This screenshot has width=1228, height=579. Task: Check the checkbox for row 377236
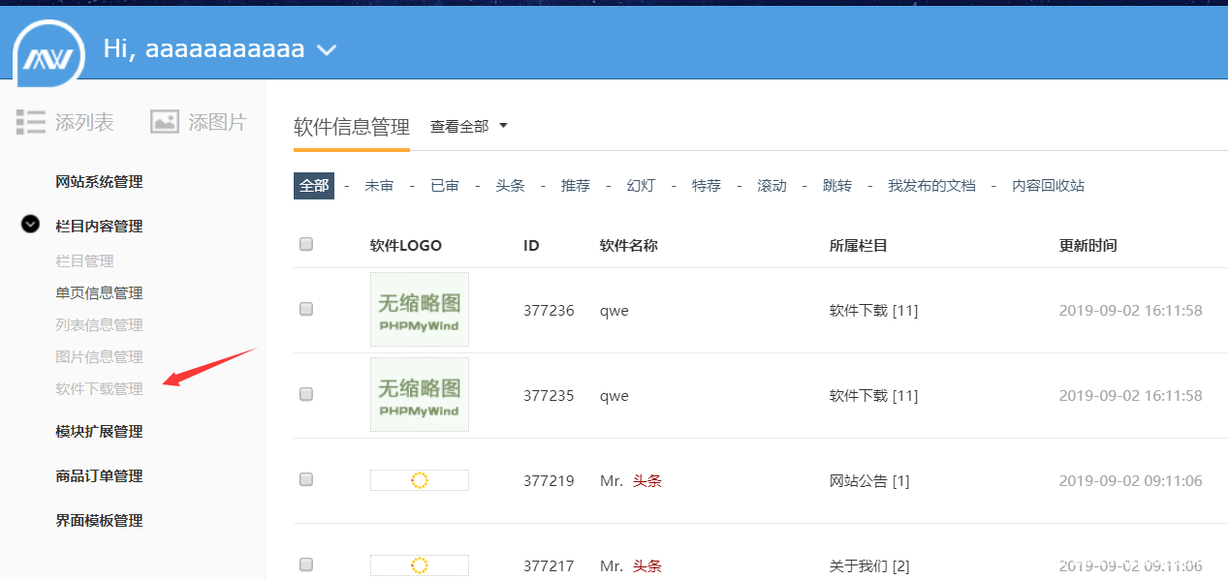tap(306, 310)
